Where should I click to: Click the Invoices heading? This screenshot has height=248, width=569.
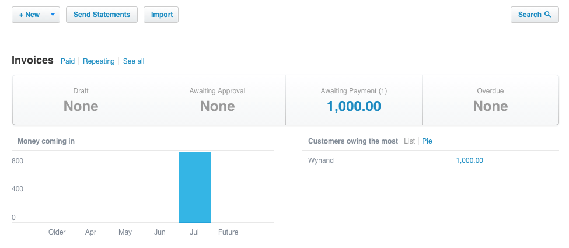pyautogui.click(x=33, y=60)
